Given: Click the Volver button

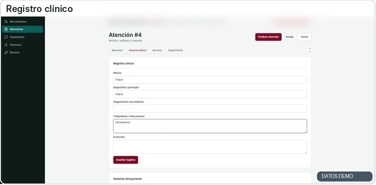Looking at the screenshot, I should pyautogui.click(x=304, y=37).
